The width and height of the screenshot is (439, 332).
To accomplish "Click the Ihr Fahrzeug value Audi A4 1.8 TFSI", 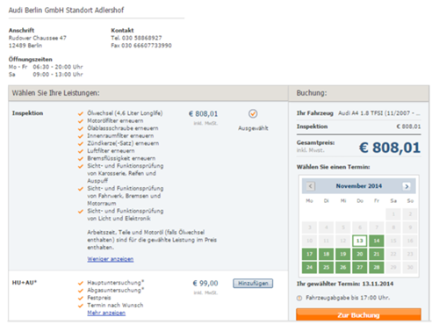I will point(379,113).
